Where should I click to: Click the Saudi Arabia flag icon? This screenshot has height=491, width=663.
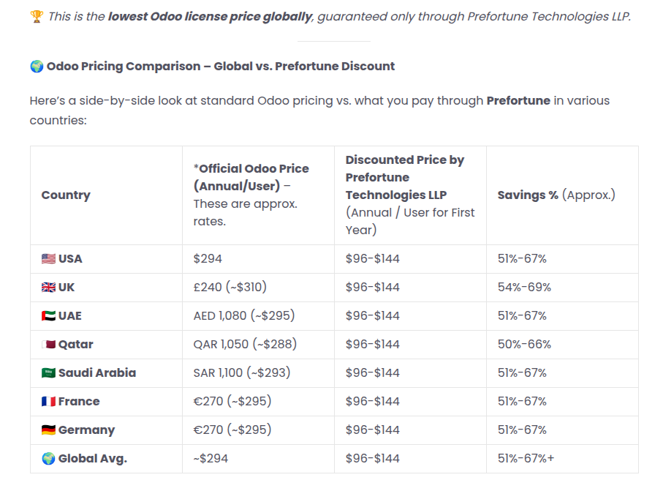point(48,372)
